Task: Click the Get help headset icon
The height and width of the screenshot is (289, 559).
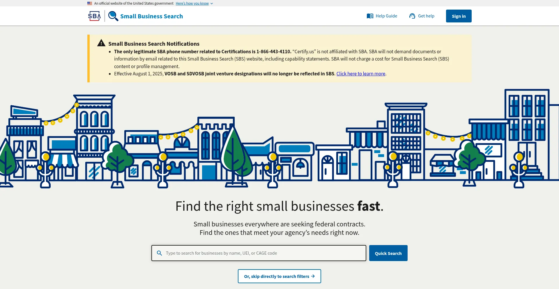Action: [412, 16]
